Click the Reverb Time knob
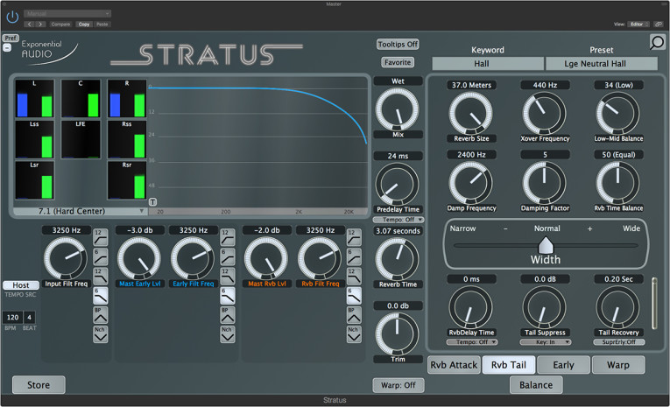Viewport: 670px width, 407px height. [x=398, y=259]
